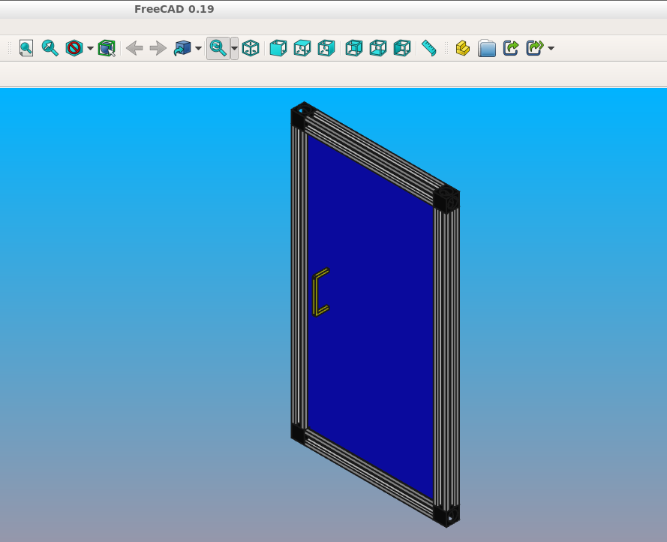Click the Draw Style icon
Screen dimensions: 667x542
[74, 47]
